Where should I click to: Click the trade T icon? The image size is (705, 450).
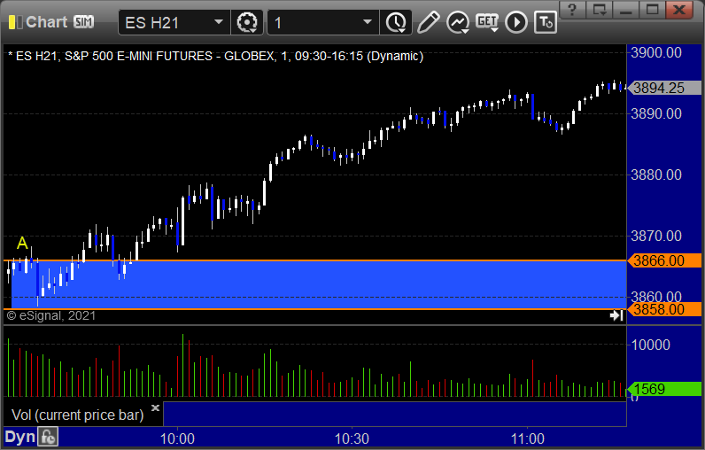[x=546, y=22]
